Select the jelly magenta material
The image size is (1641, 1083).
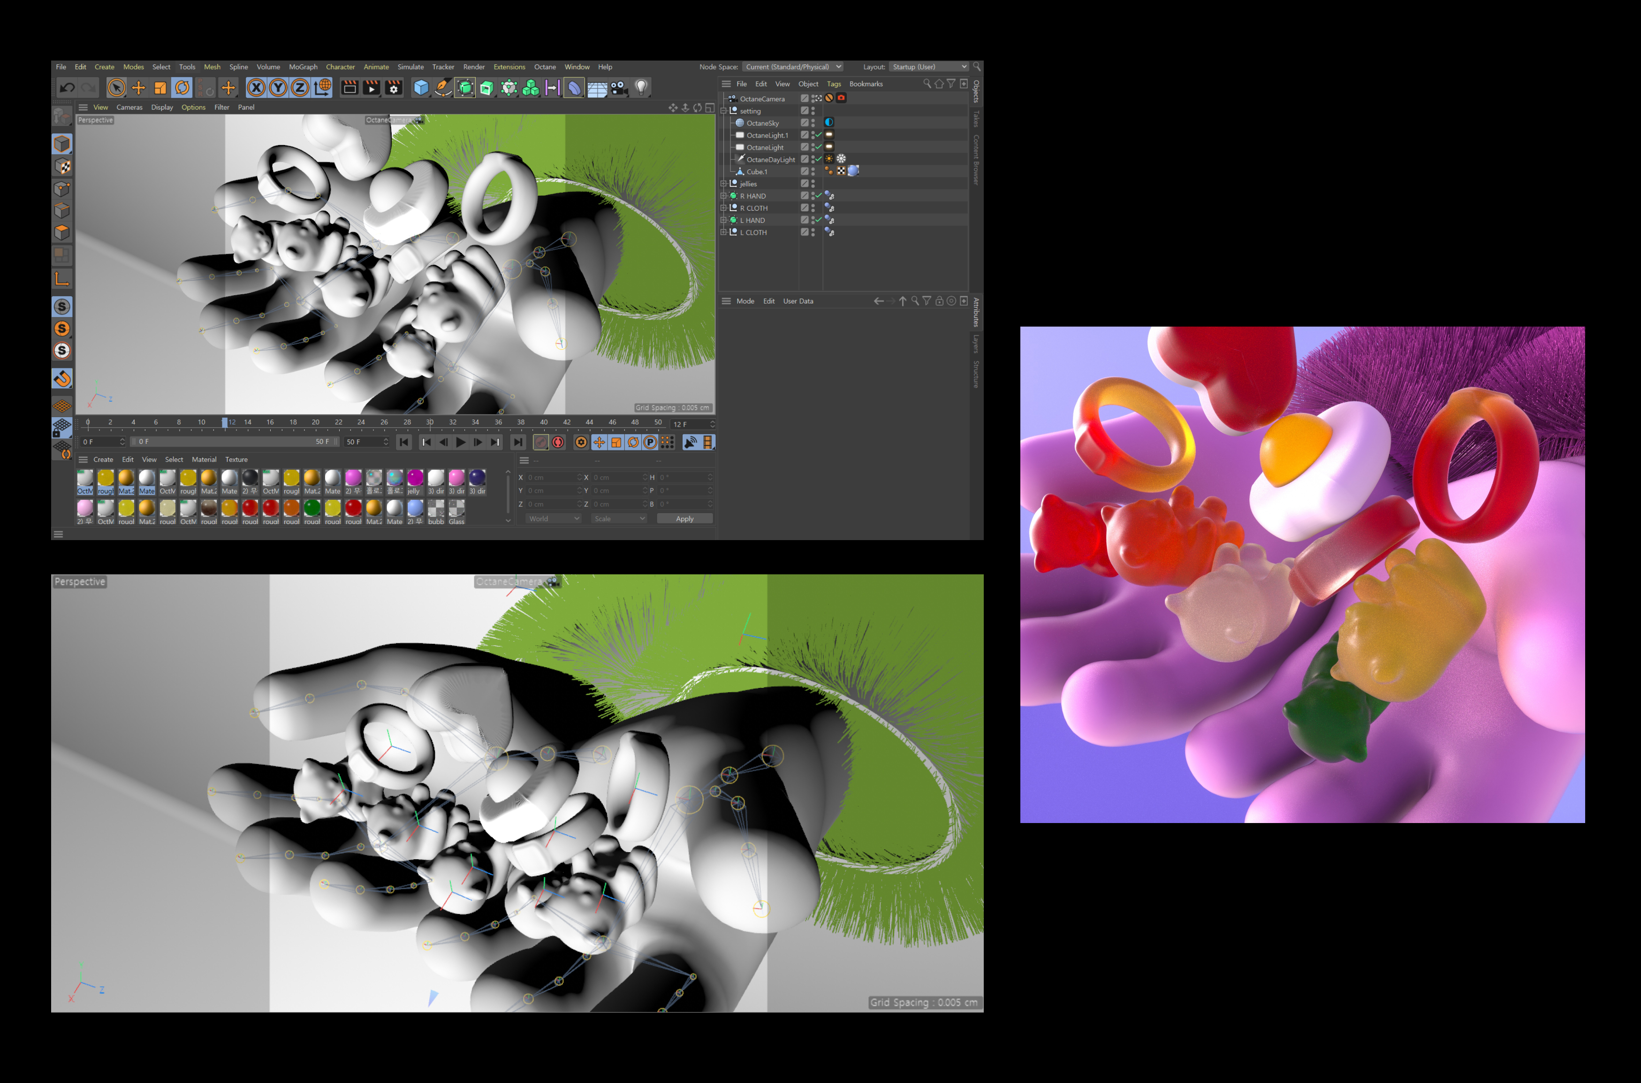(415, 481)
